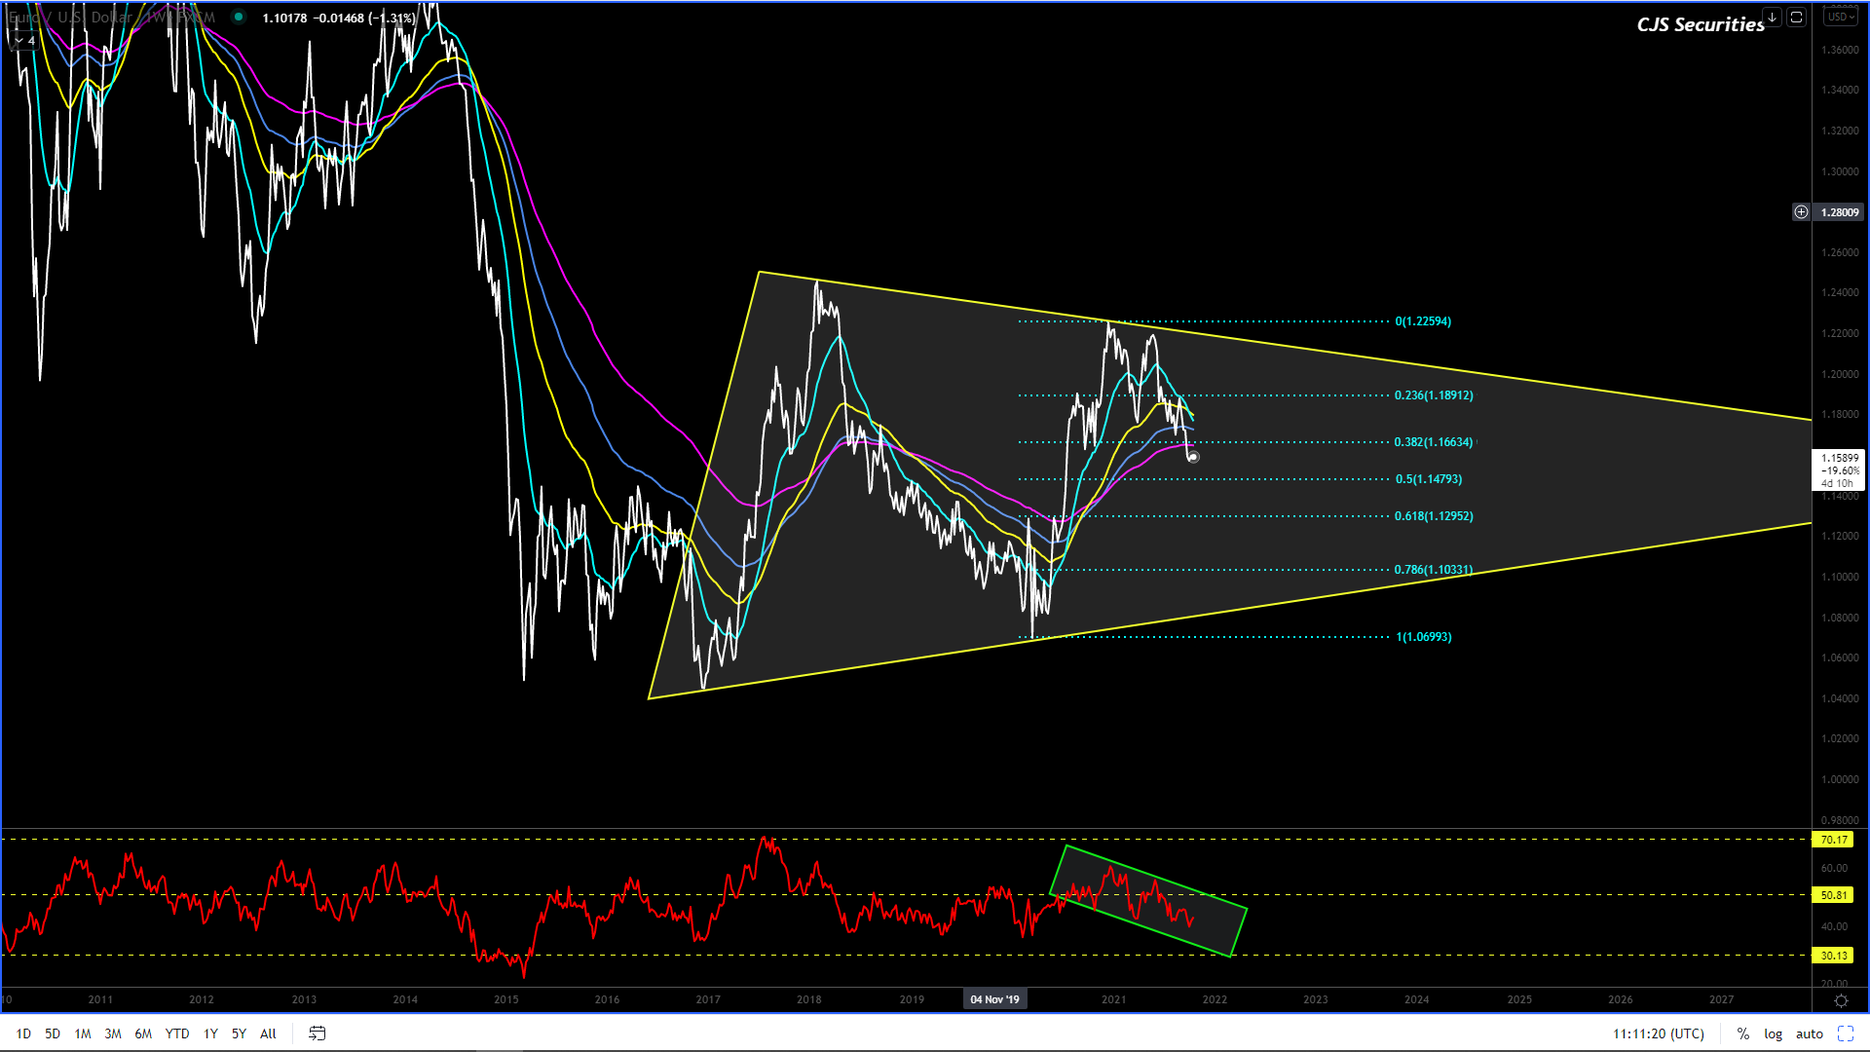This screenshot has height=1052, width=1870.
Task: Select the 1D time range
Action: coord(23,1033)
